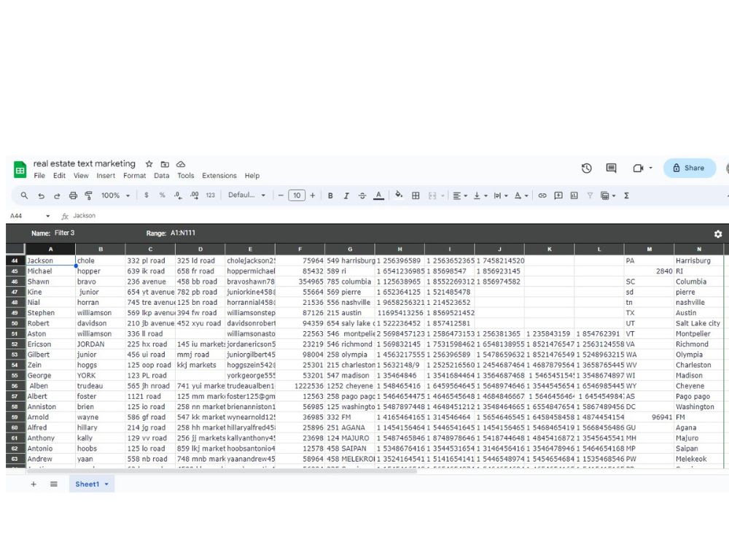Screen dimensions: 729x547
Task: Open the Sheet1 tab arrow menu
Action: point(106,484)
